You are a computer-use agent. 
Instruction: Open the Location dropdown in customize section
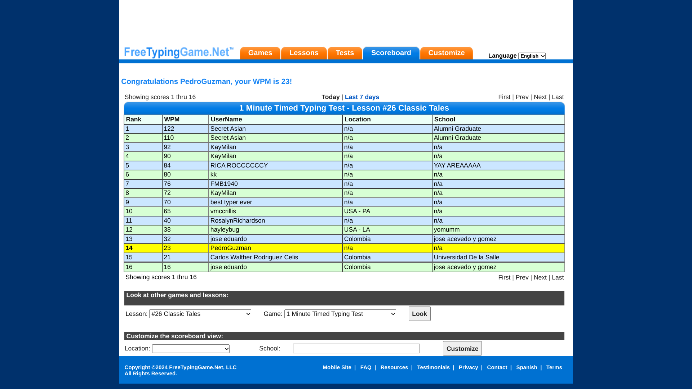click(191, 349)
